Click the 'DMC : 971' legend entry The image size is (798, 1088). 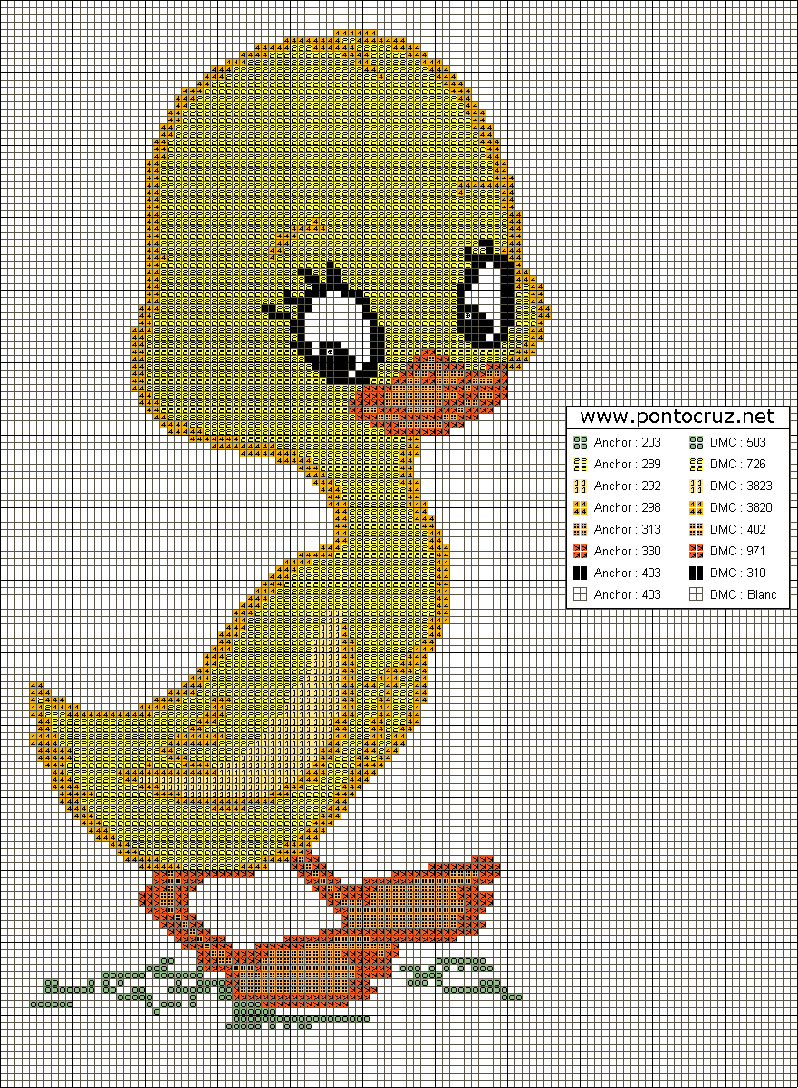[x=738, y=552]
